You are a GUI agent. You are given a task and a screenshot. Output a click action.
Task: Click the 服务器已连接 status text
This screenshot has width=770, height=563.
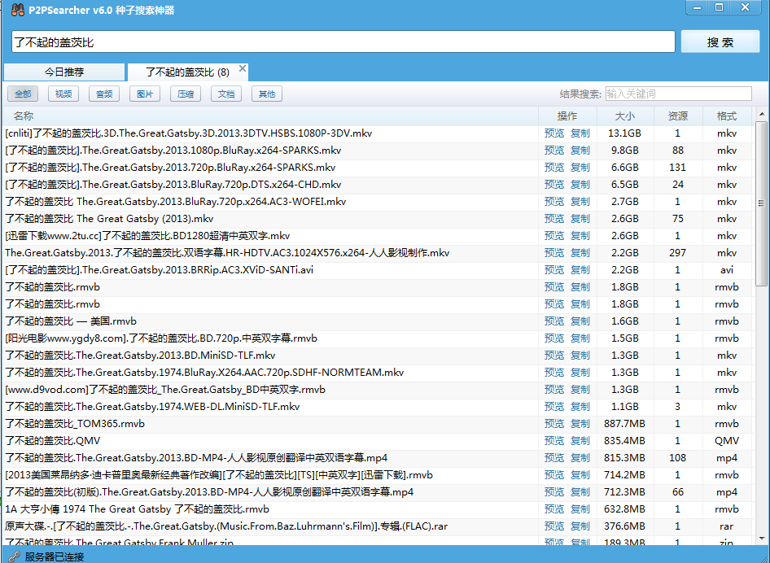pos(55,556)
